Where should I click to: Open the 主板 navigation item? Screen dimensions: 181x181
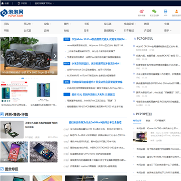(x=86, y=24)
